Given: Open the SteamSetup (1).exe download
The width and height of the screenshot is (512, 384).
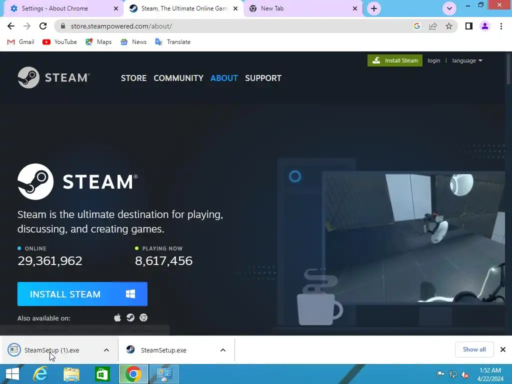Looking at the screenshot, I should pos(51,350).
